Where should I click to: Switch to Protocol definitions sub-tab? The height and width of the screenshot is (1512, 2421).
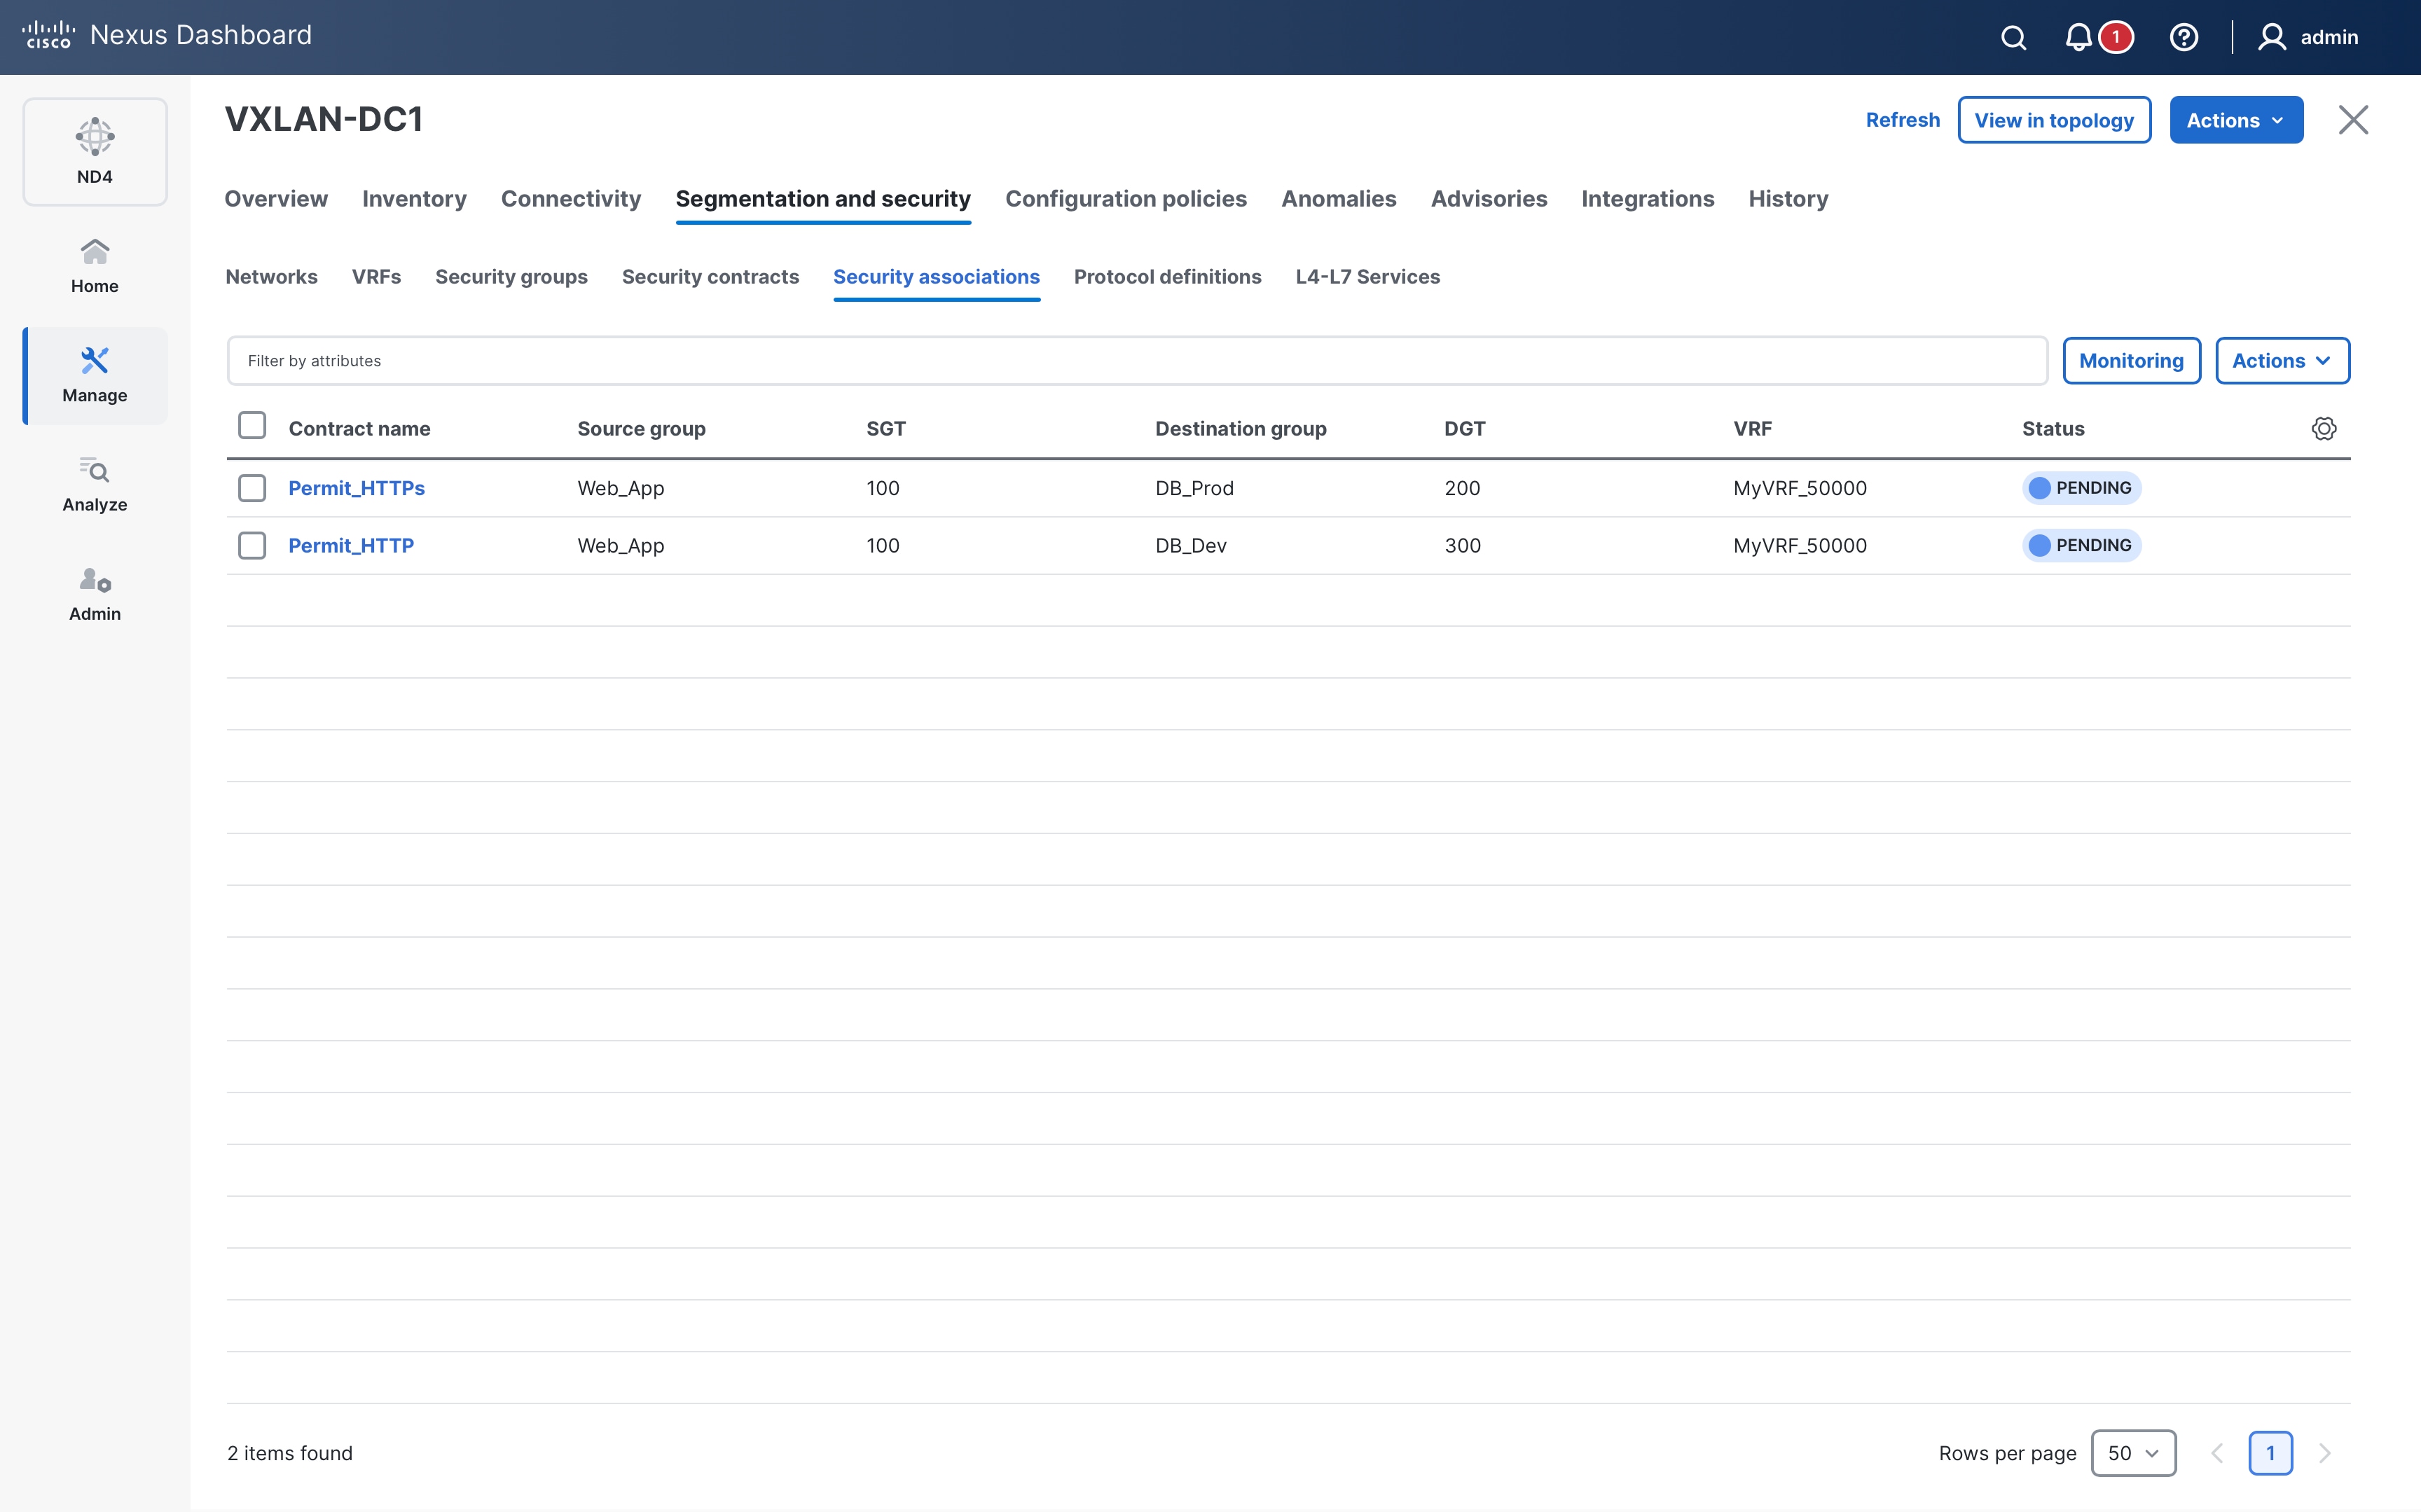(x=1167, y=277)
